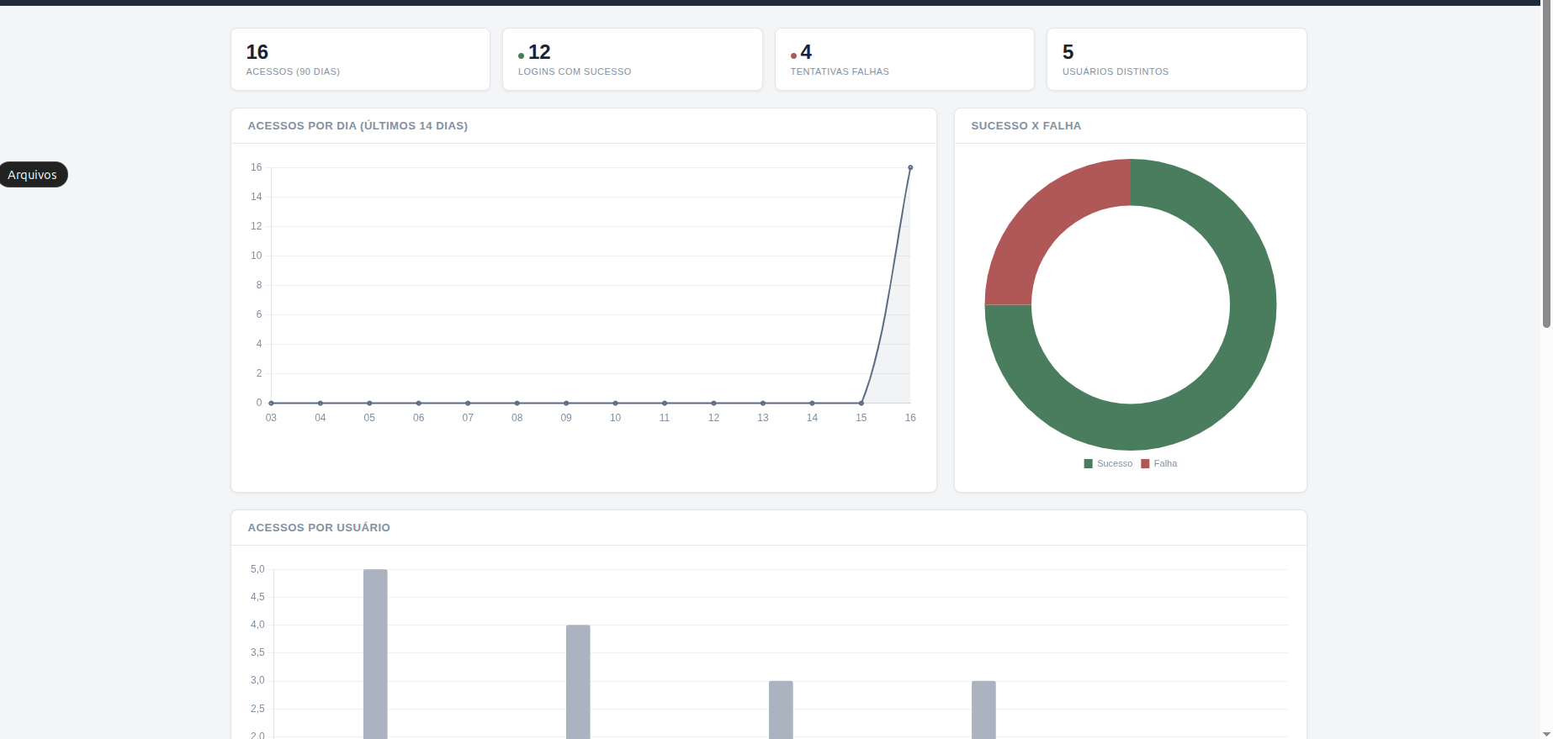Click the bar reaching 4,0 in user chart

578,682
